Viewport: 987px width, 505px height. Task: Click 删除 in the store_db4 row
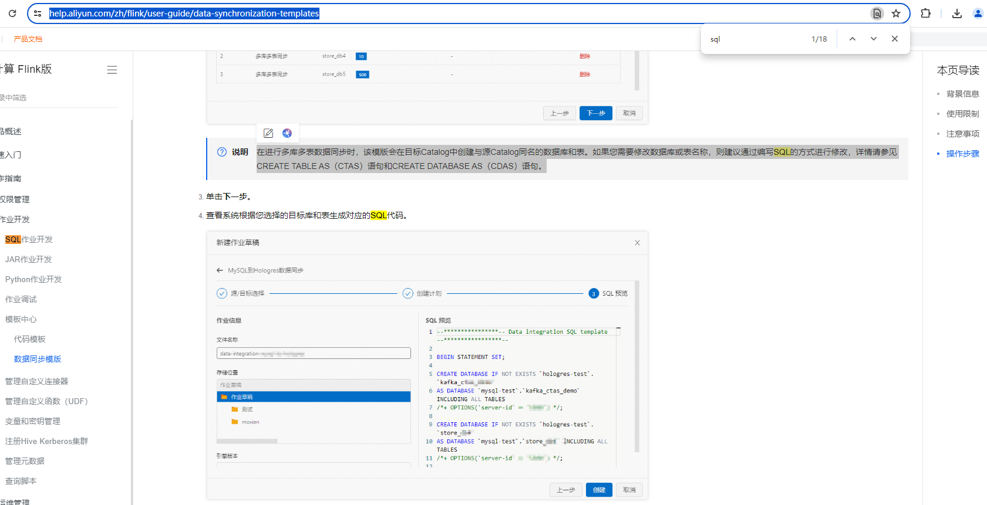click(585, 56)
